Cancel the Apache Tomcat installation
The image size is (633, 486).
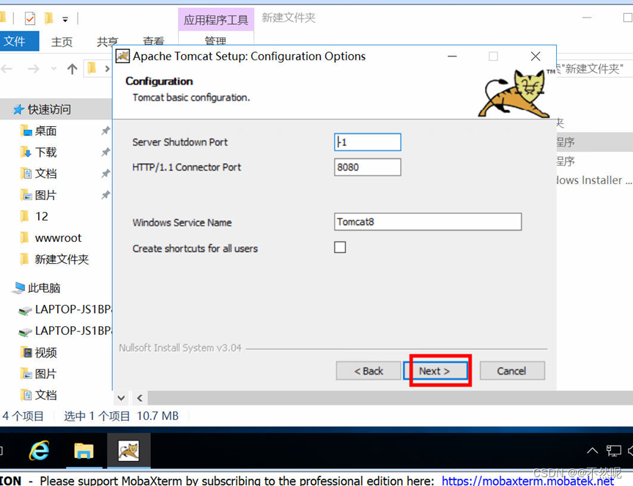coord(512,371)
